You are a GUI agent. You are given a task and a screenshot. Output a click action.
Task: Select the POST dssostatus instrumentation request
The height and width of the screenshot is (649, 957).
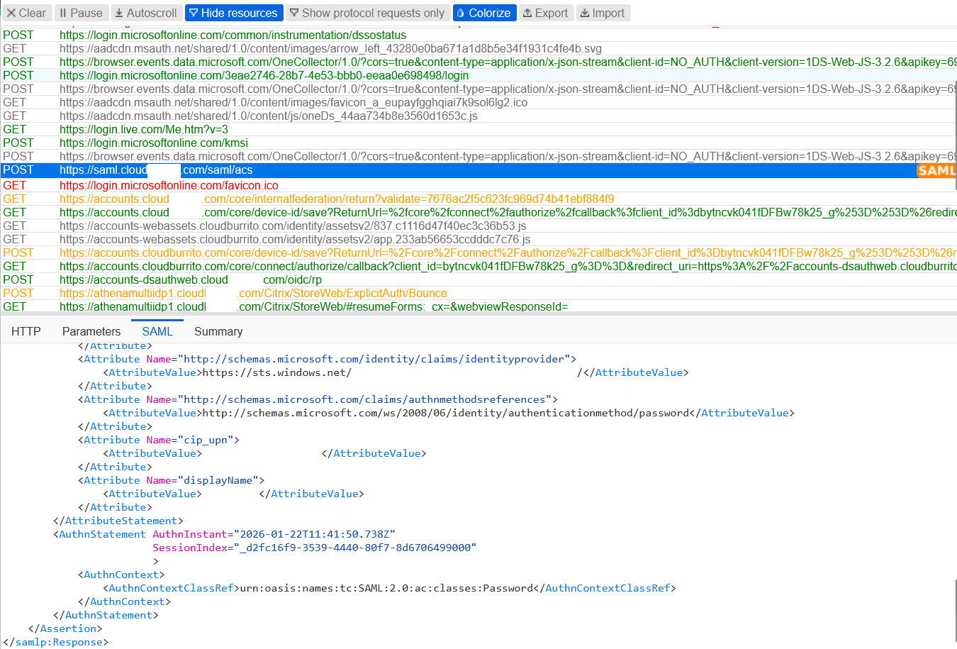(233, 35)
